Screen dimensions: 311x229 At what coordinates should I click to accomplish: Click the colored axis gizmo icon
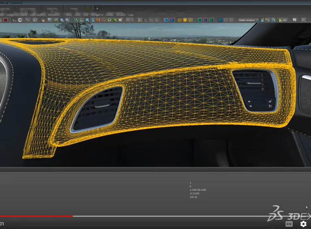[140, 20]
